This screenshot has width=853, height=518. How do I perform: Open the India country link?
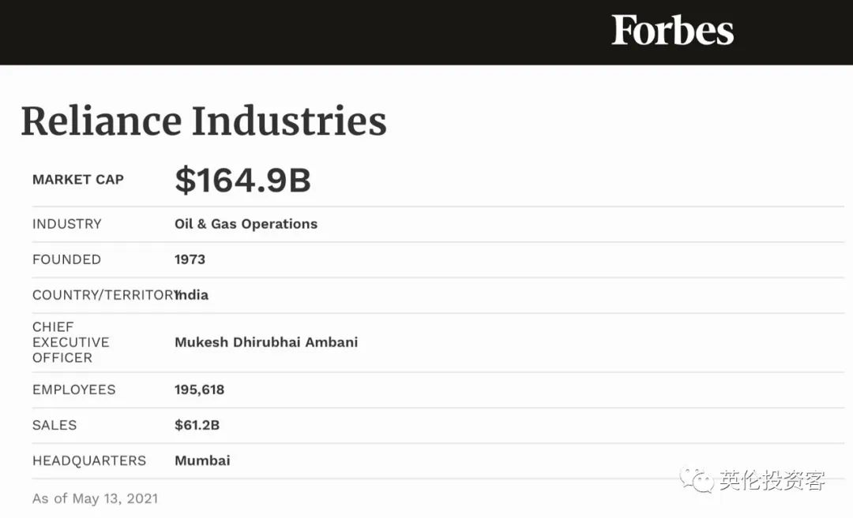(x=194, y=295)
